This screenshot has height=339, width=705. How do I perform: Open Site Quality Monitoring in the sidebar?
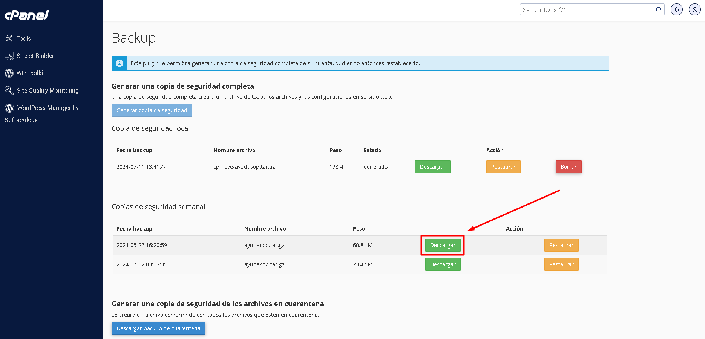pyautogui.click(x=48, y=90)
